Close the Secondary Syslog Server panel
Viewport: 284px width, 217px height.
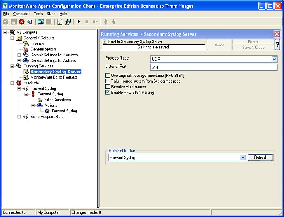pyautogui.click(x=277, y=34)
